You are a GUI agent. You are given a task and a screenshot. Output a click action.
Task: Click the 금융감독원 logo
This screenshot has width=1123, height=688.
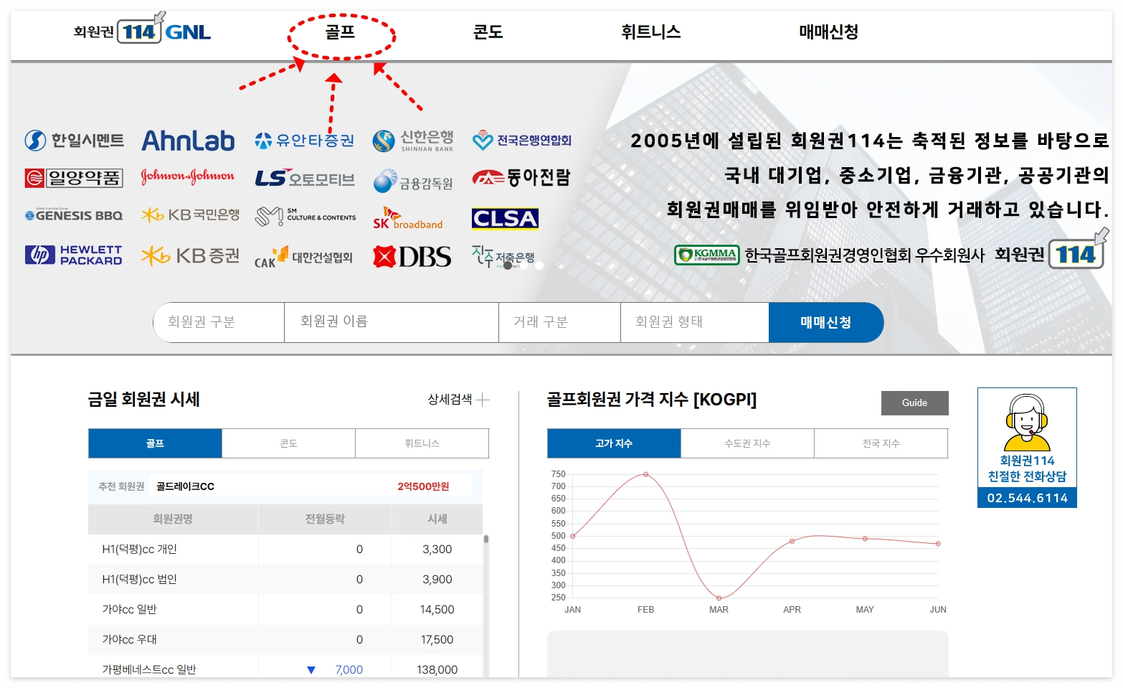[x=413, y=182]
